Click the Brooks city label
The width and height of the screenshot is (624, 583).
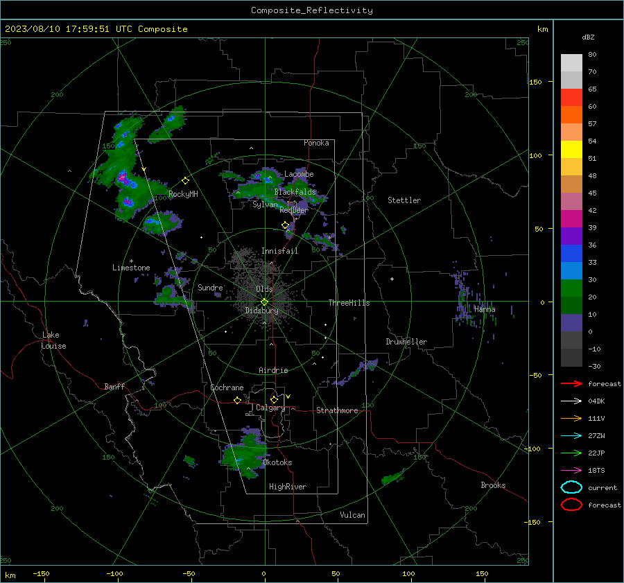(x=493, y=485)
